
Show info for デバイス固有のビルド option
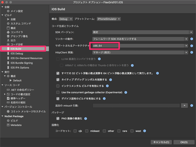pyautogui.click(x=104, y=99)
